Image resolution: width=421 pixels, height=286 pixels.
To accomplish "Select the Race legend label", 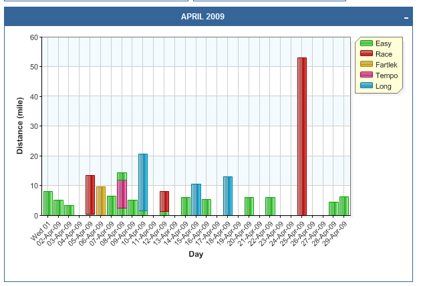I will [384, 54].
